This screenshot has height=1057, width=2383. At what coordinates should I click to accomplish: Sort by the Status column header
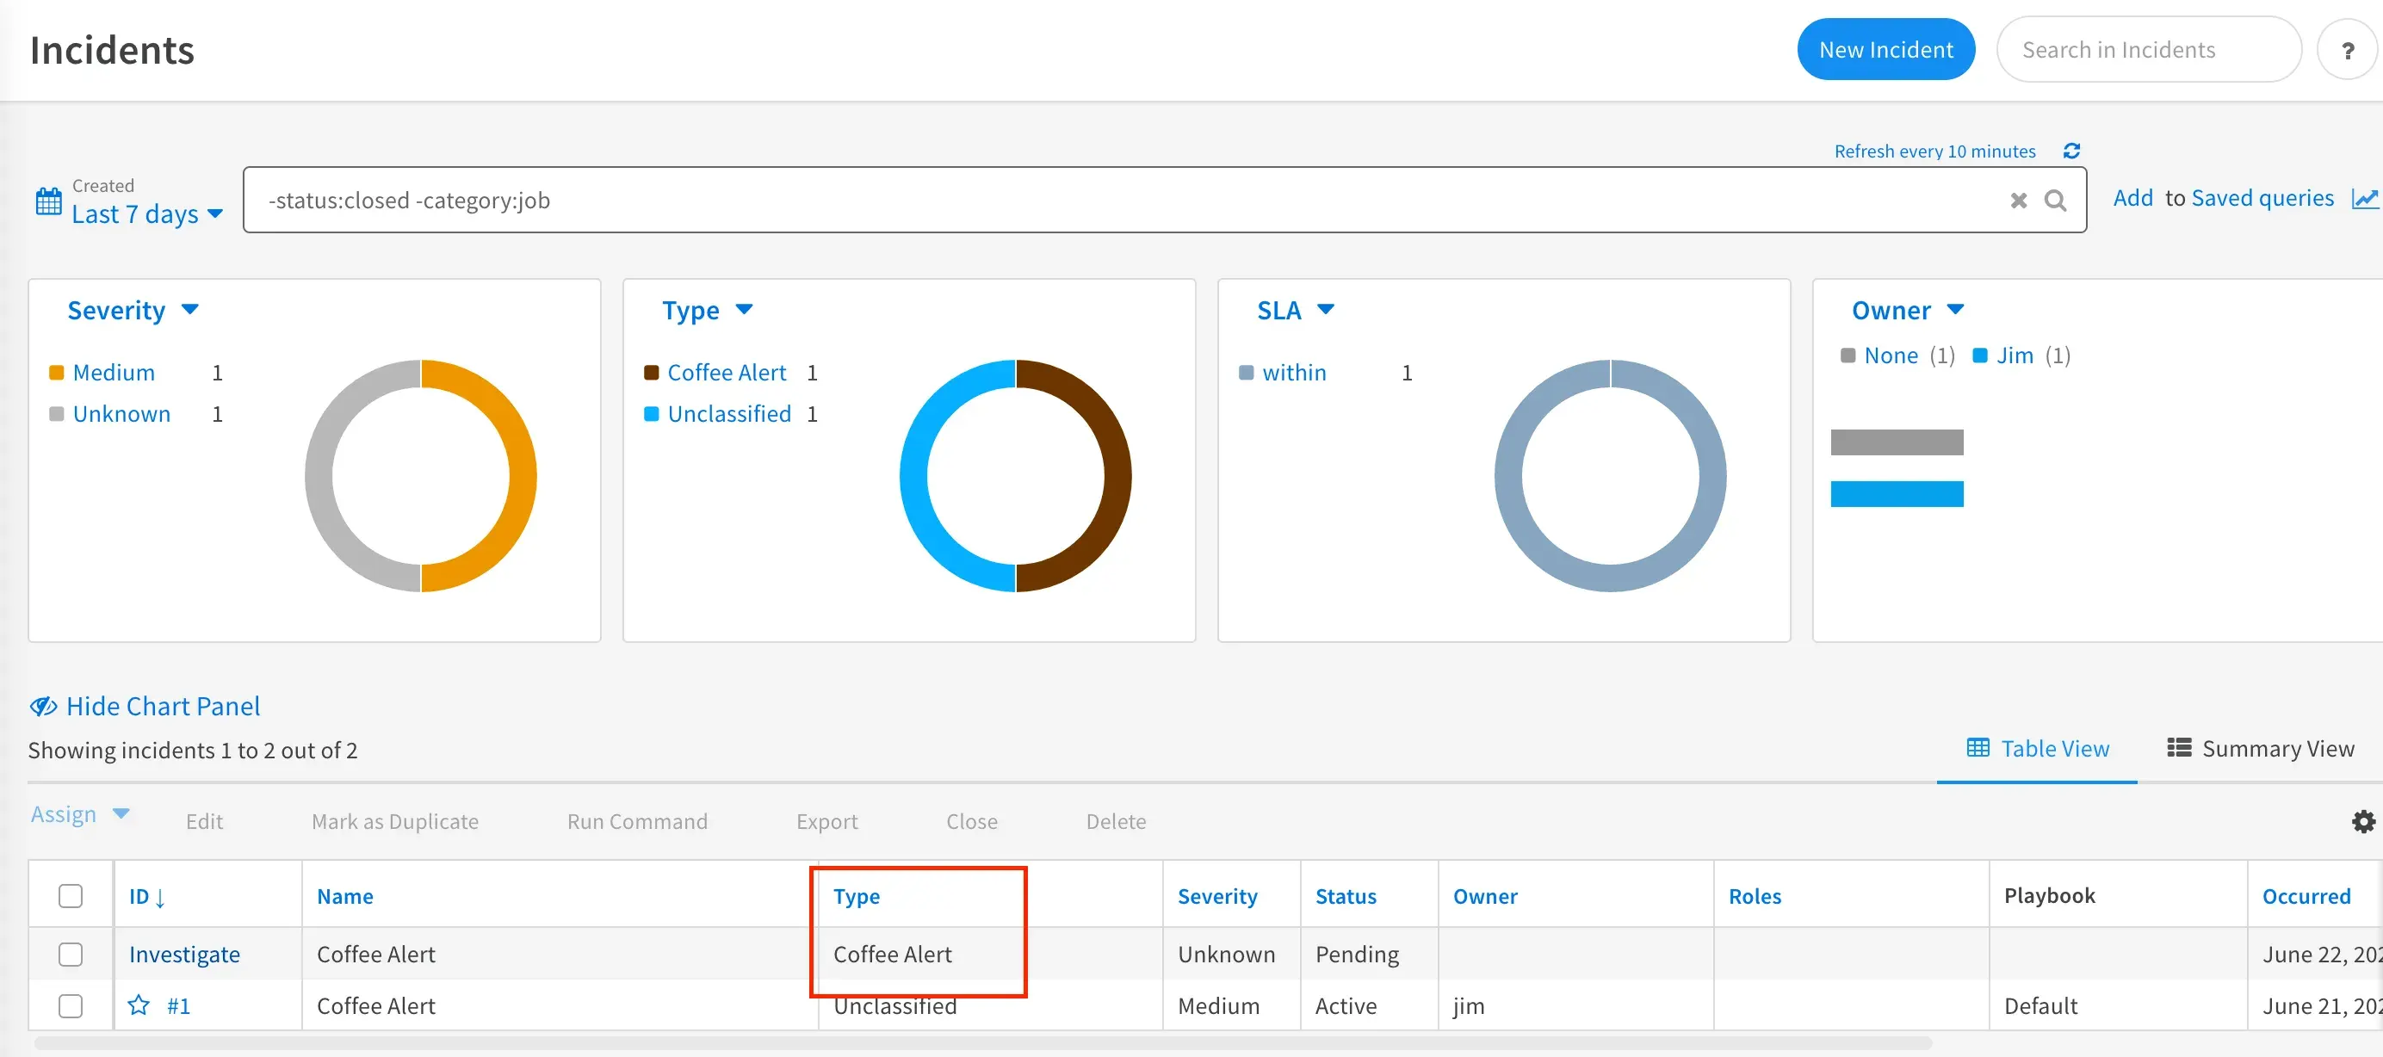pos(1346,896)
